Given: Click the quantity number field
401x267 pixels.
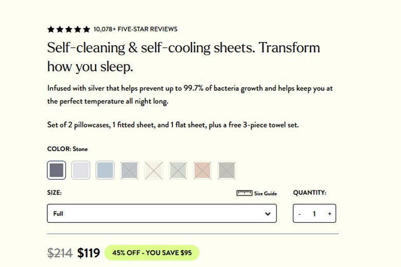Looking at the screenshot, I should tap(314, 214).
